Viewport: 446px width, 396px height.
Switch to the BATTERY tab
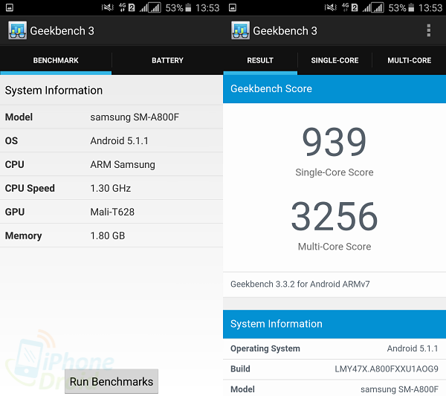tap(167, 60)
